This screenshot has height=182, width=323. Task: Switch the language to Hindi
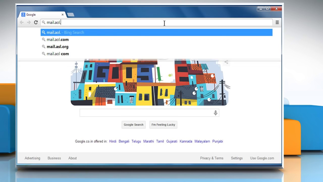(113, 141)
